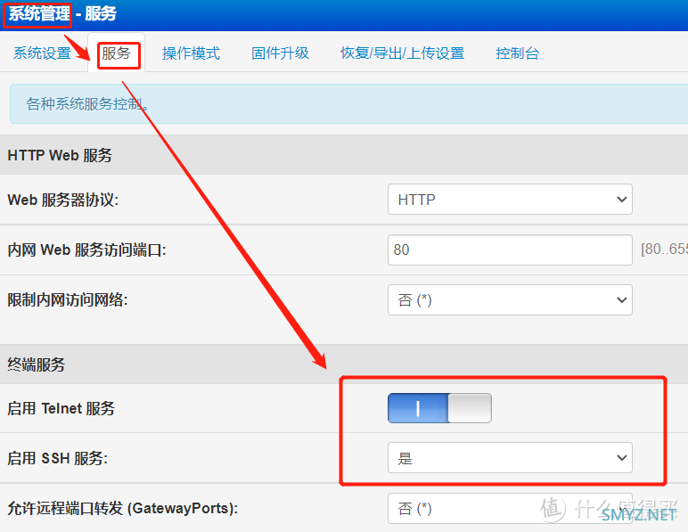Click the 各种系统服务控制 info banner
Image resolution: width=688 pixels, height=532 pixels.
tap(87, 104)
